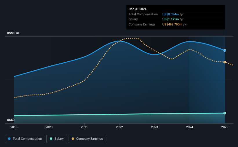Click the Total Compensation tooltip row label
Image resolution: width=238 pixels, height=147 pixels.
[143, 14]
